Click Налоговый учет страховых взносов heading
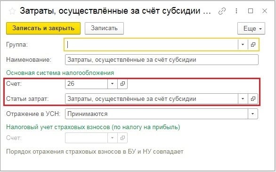 pos(93,127)
